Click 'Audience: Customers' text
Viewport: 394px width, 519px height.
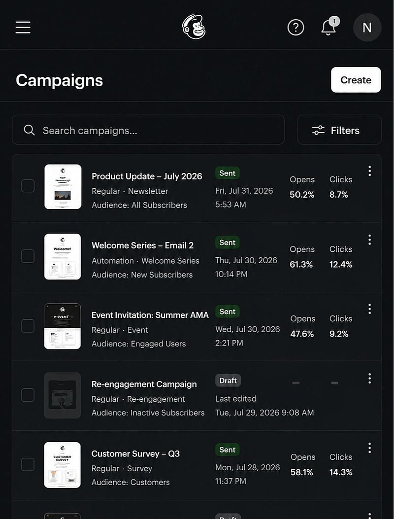click(131, 482)
